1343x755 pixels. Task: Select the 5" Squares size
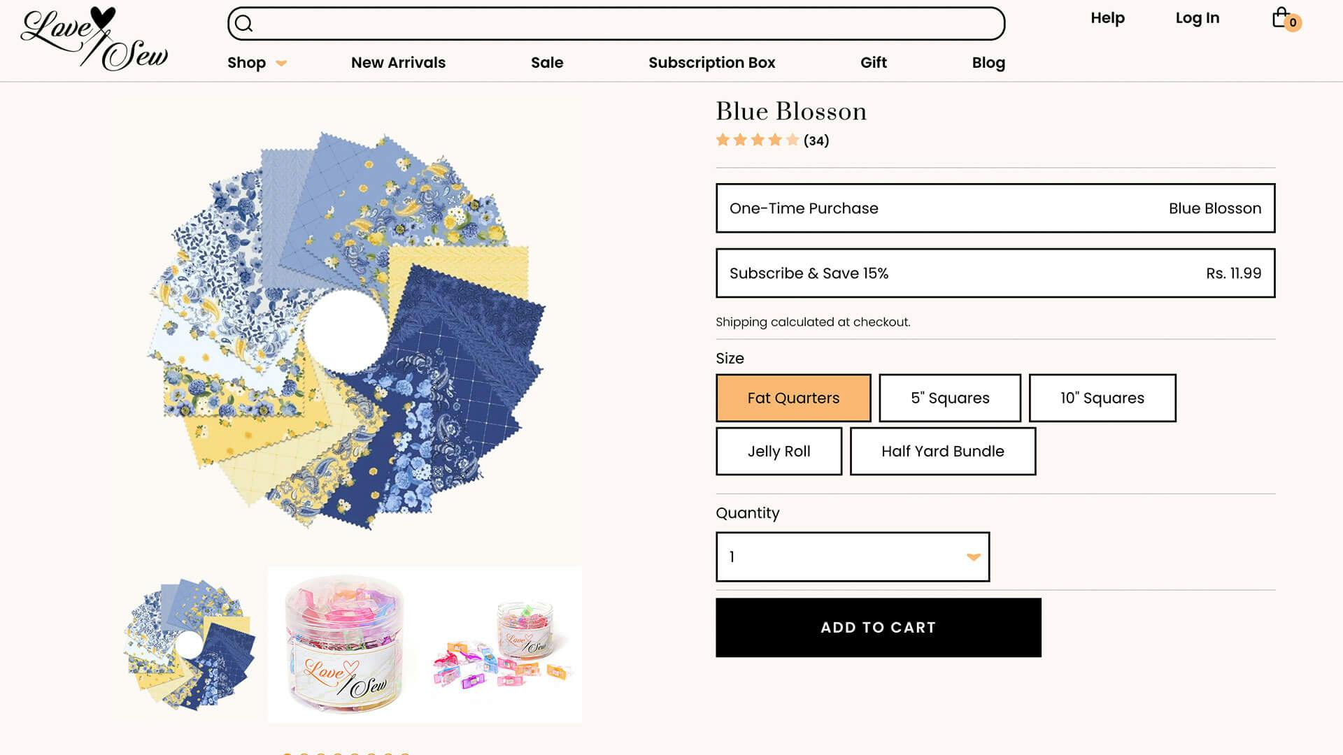(950, 398)
